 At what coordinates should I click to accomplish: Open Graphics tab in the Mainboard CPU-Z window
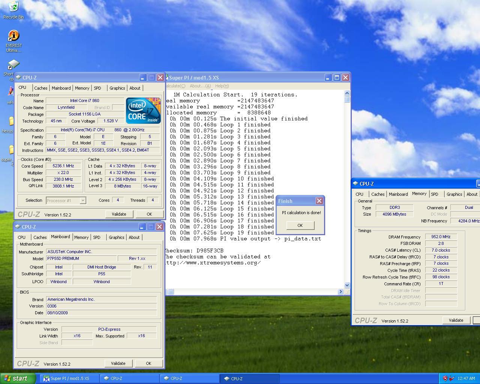pos(117,237)
